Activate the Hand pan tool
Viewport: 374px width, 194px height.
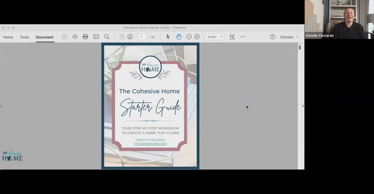[x=179, y=37]
